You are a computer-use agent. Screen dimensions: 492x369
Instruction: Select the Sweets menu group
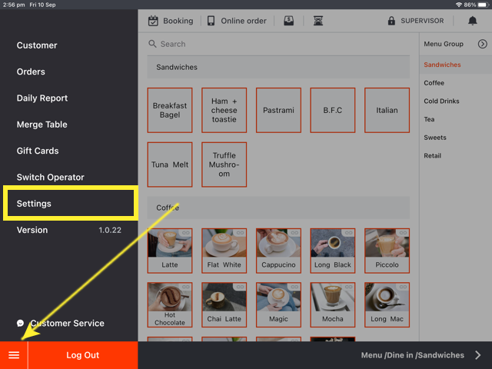(x=434, y=138)
